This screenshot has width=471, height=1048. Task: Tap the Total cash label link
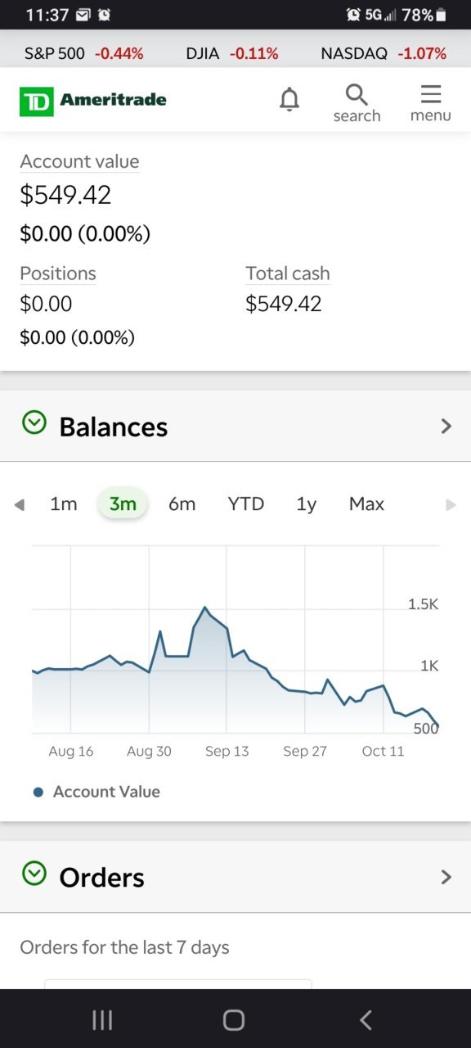tap(288, 273)
